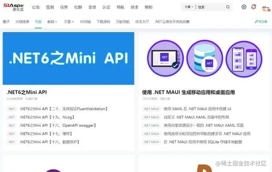This screenshot has height=172, width=272.
Task: Open 在 .NET MAUI 应用中使用 SQLite 存储本地数据
Action: point(203,142)
